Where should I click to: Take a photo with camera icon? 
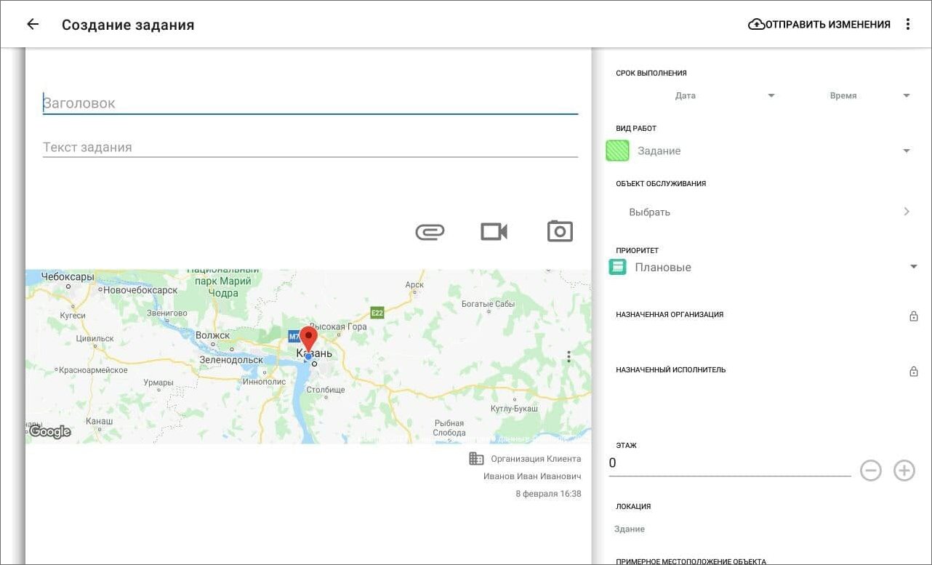560,231
